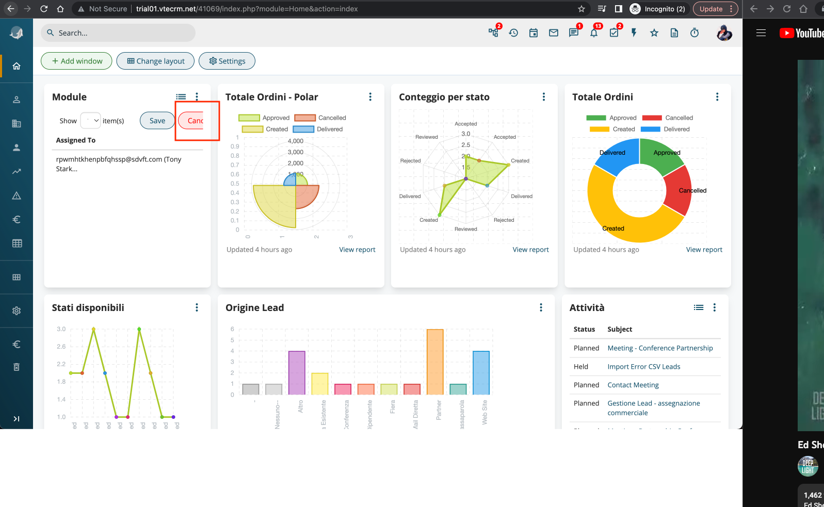
Task: Toggle Approved legend swatch in Polar chart
Action: coord(249,118)
